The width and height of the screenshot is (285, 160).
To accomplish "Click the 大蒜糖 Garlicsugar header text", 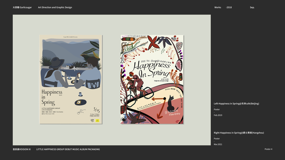I will [22, 7].
